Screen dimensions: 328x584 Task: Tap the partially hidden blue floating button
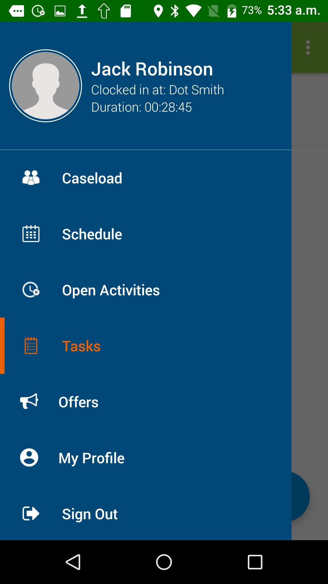[x=301, y=496]
